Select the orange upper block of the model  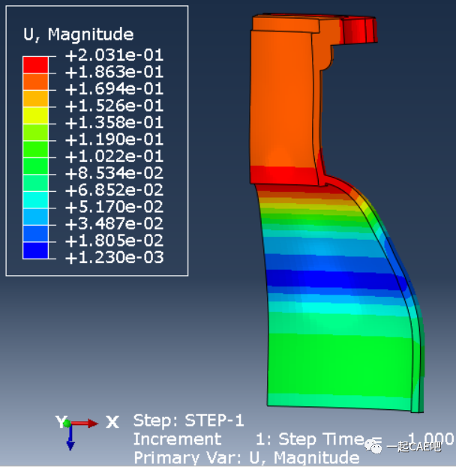pyautogui.click(x=285, y=97)
